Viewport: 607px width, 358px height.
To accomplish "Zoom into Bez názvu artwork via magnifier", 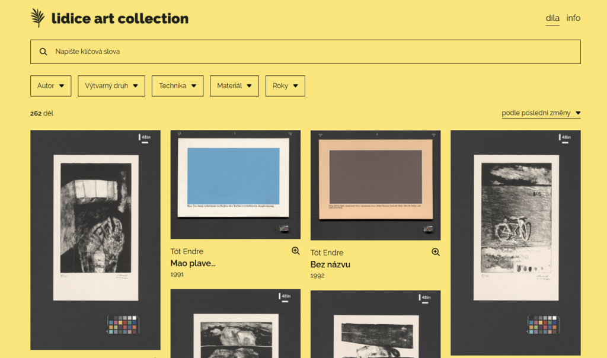I will (x=436, y=252).
